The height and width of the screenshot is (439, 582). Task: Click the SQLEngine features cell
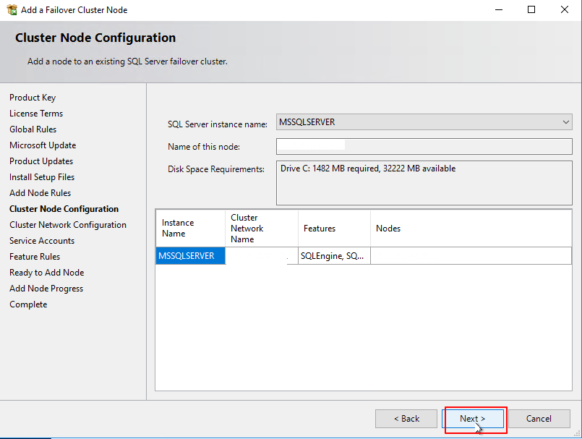[334, 256]
